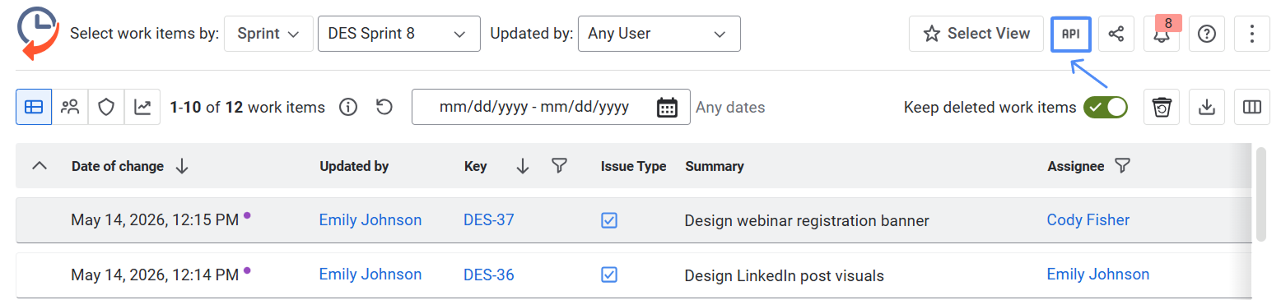Open the DES-37 issue link

(489, 219)
